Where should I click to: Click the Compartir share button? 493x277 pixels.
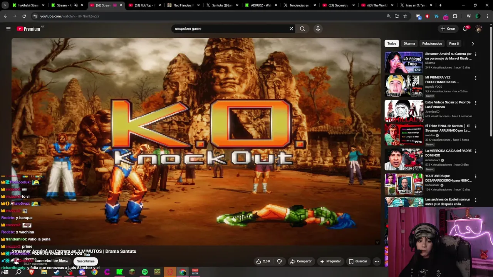[301, 261]
